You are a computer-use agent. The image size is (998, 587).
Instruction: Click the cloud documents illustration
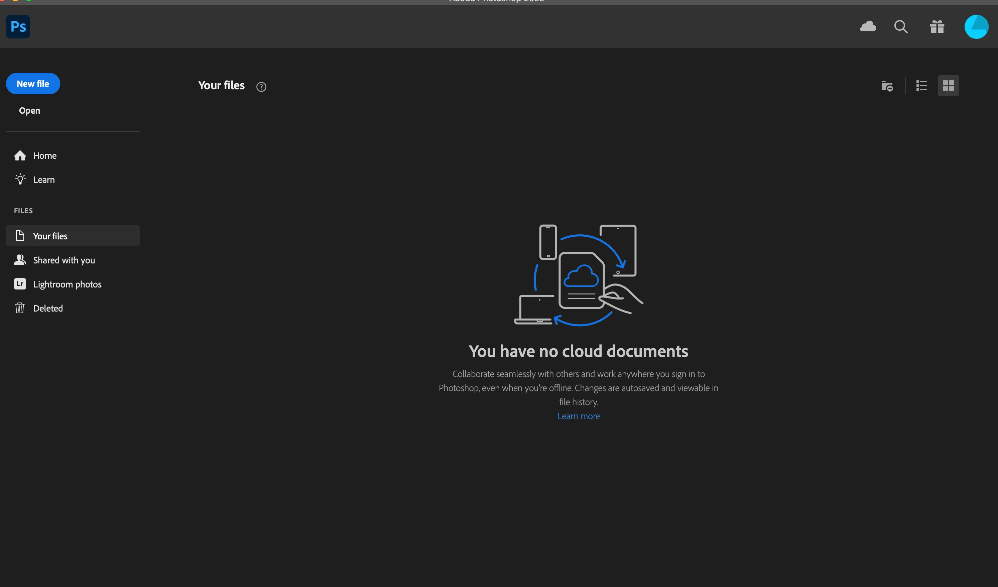point(578,275)
